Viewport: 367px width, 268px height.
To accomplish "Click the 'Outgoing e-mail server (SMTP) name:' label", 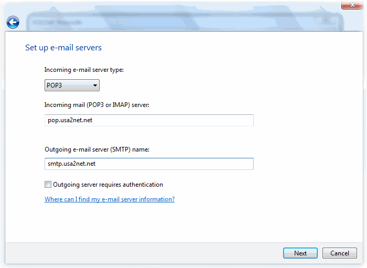I will [97, 149].
